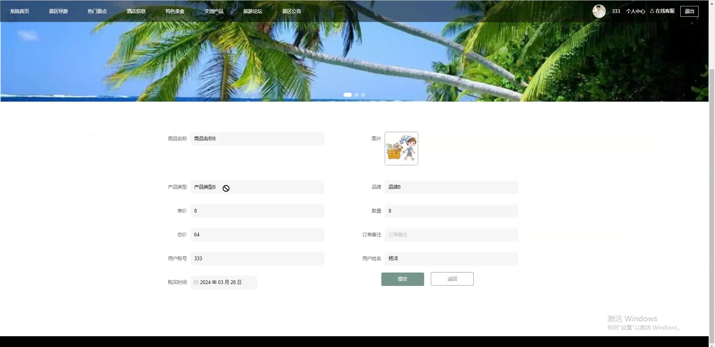Screen dimensions: 715x347
Task: Click the 品牌 input field
Action: (x=451, y=187)
